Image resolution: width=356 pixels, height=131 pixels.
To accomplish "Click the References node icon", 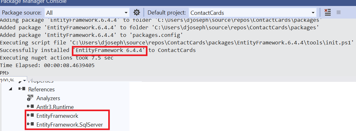I will click(x=22, y=89).
